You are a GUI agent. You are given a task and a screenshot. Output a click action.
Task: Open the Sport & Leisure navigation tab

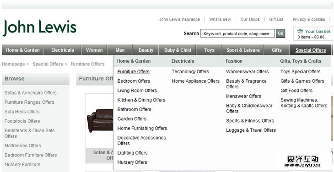tap(243, 50)
